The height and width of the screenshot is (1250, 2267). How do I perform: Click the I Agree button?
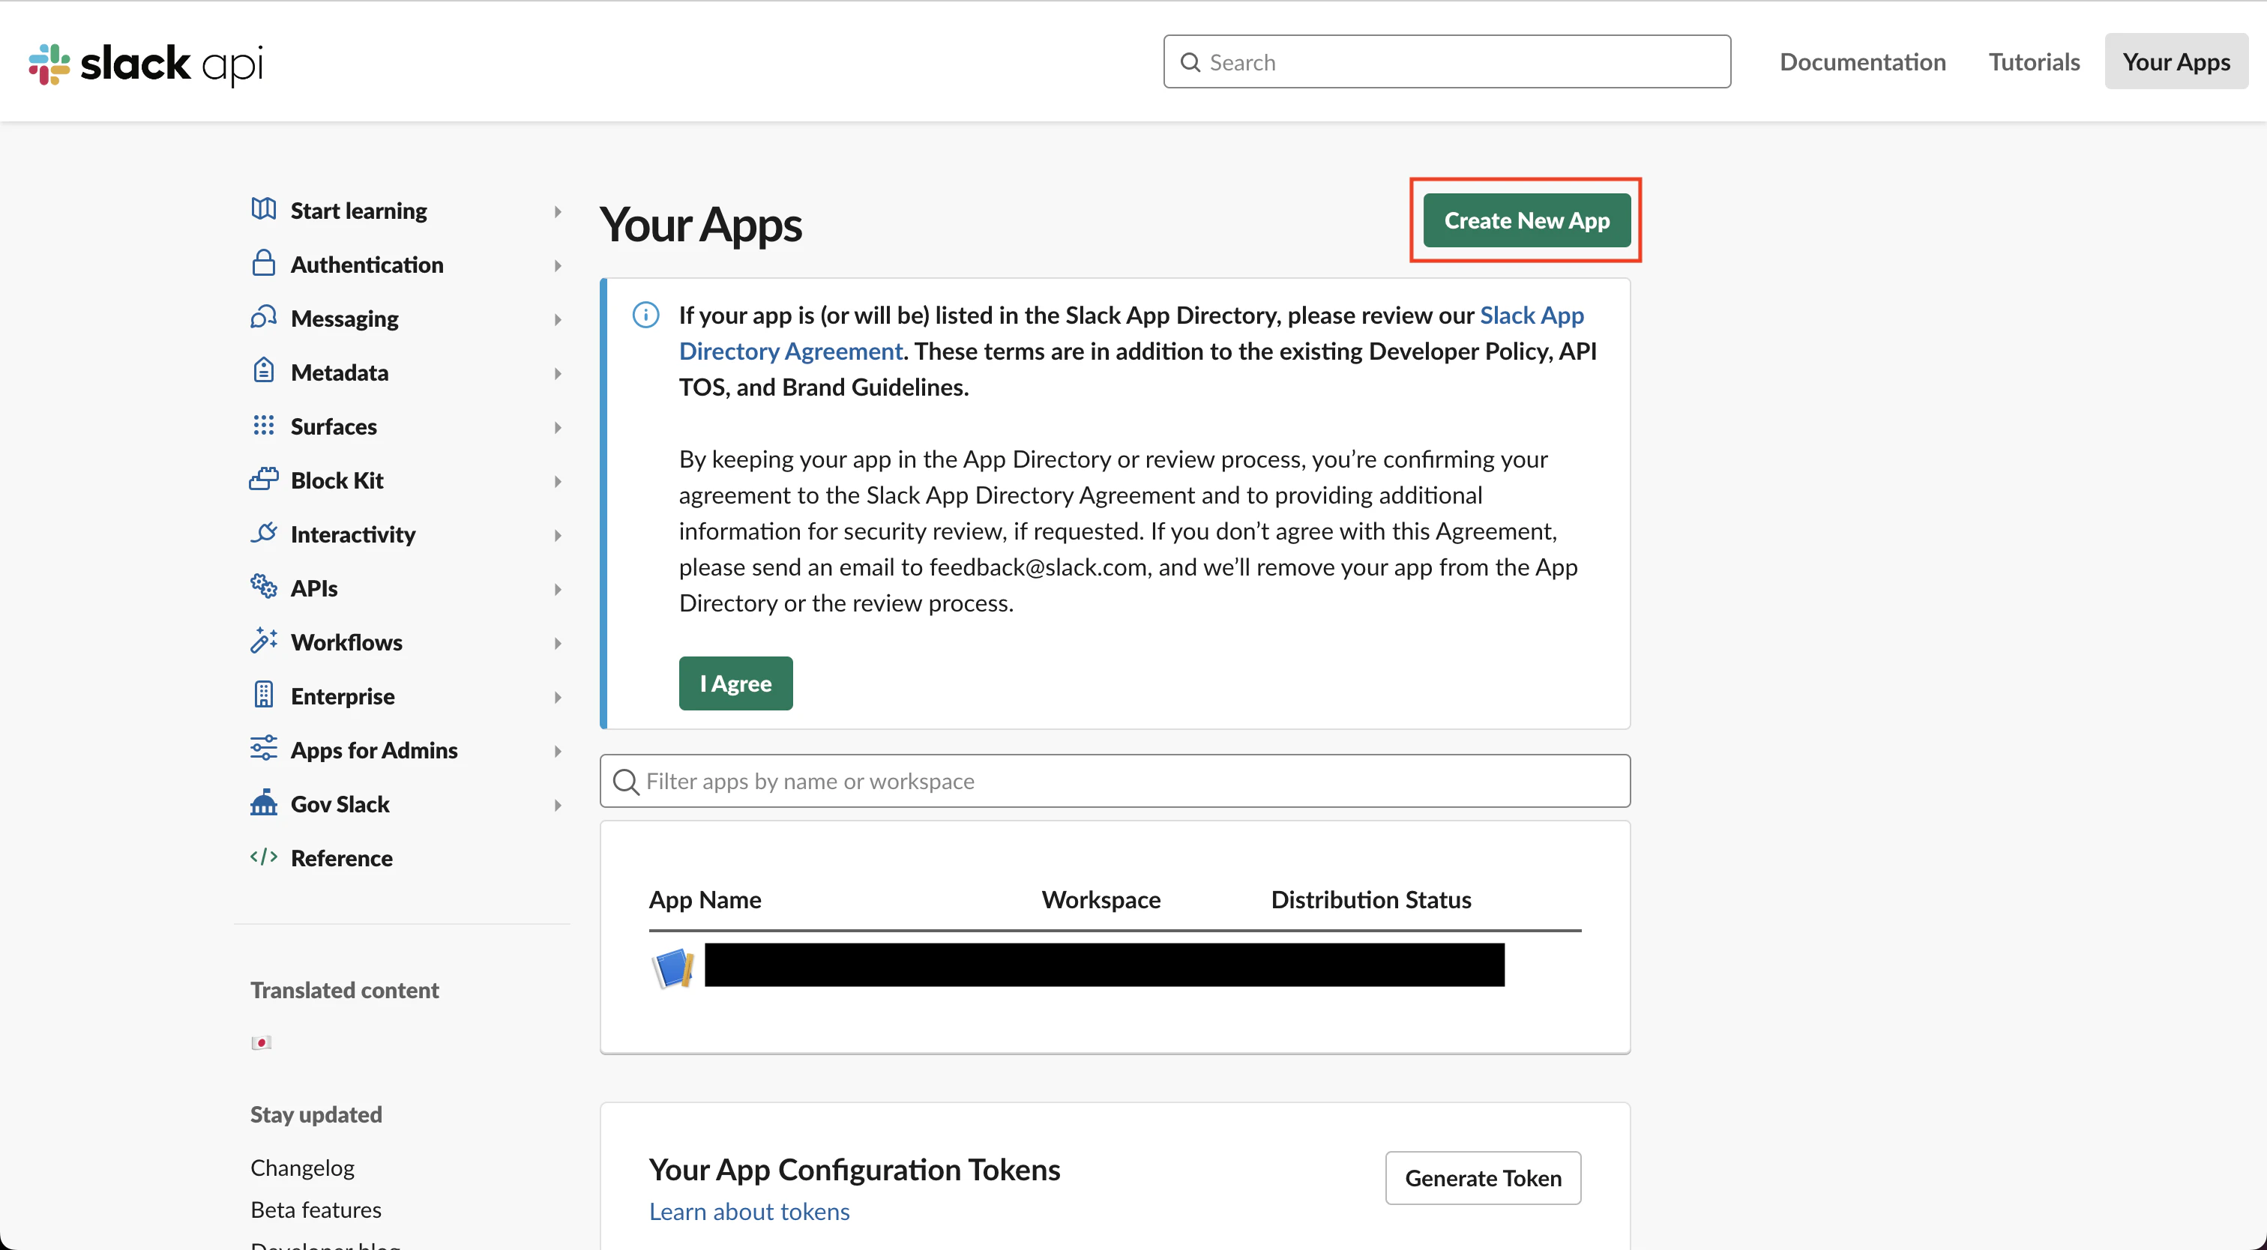(735, 683)
